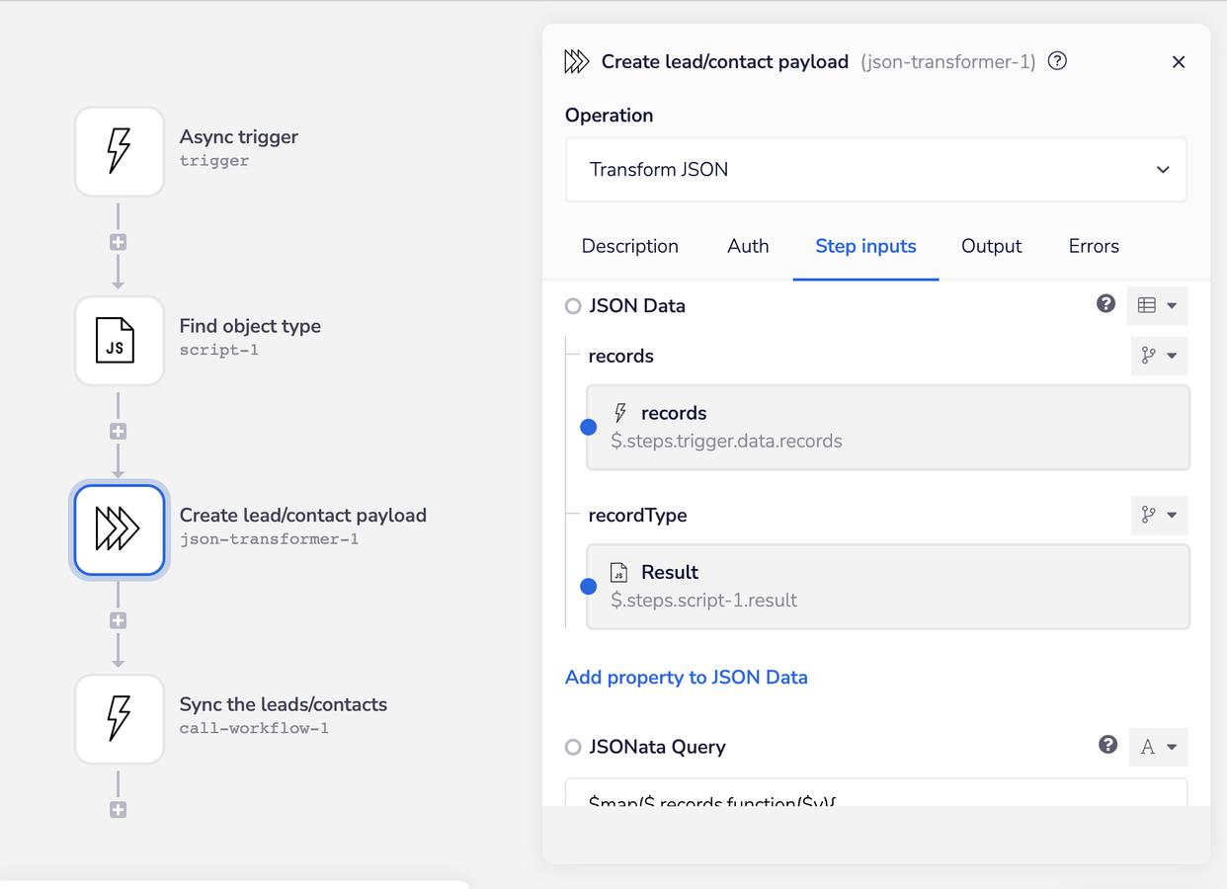This screenshot has height=889, width=1227.
Task: Click the Create lead/contact payload transformer icon
Action: coord(119,529)
